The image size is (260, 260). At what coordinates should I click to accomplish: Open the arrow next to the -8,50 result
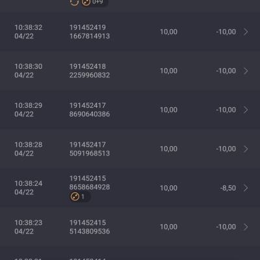click(x=246, y=188)
